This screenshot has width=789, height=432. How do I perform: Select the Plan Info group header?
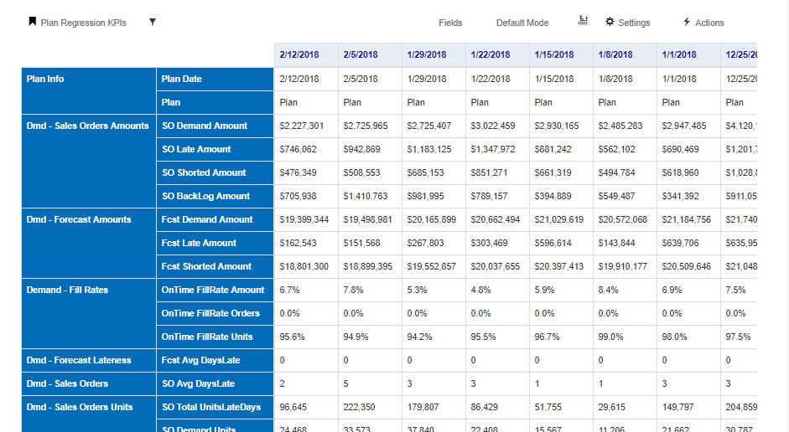[x=45, y=79]
